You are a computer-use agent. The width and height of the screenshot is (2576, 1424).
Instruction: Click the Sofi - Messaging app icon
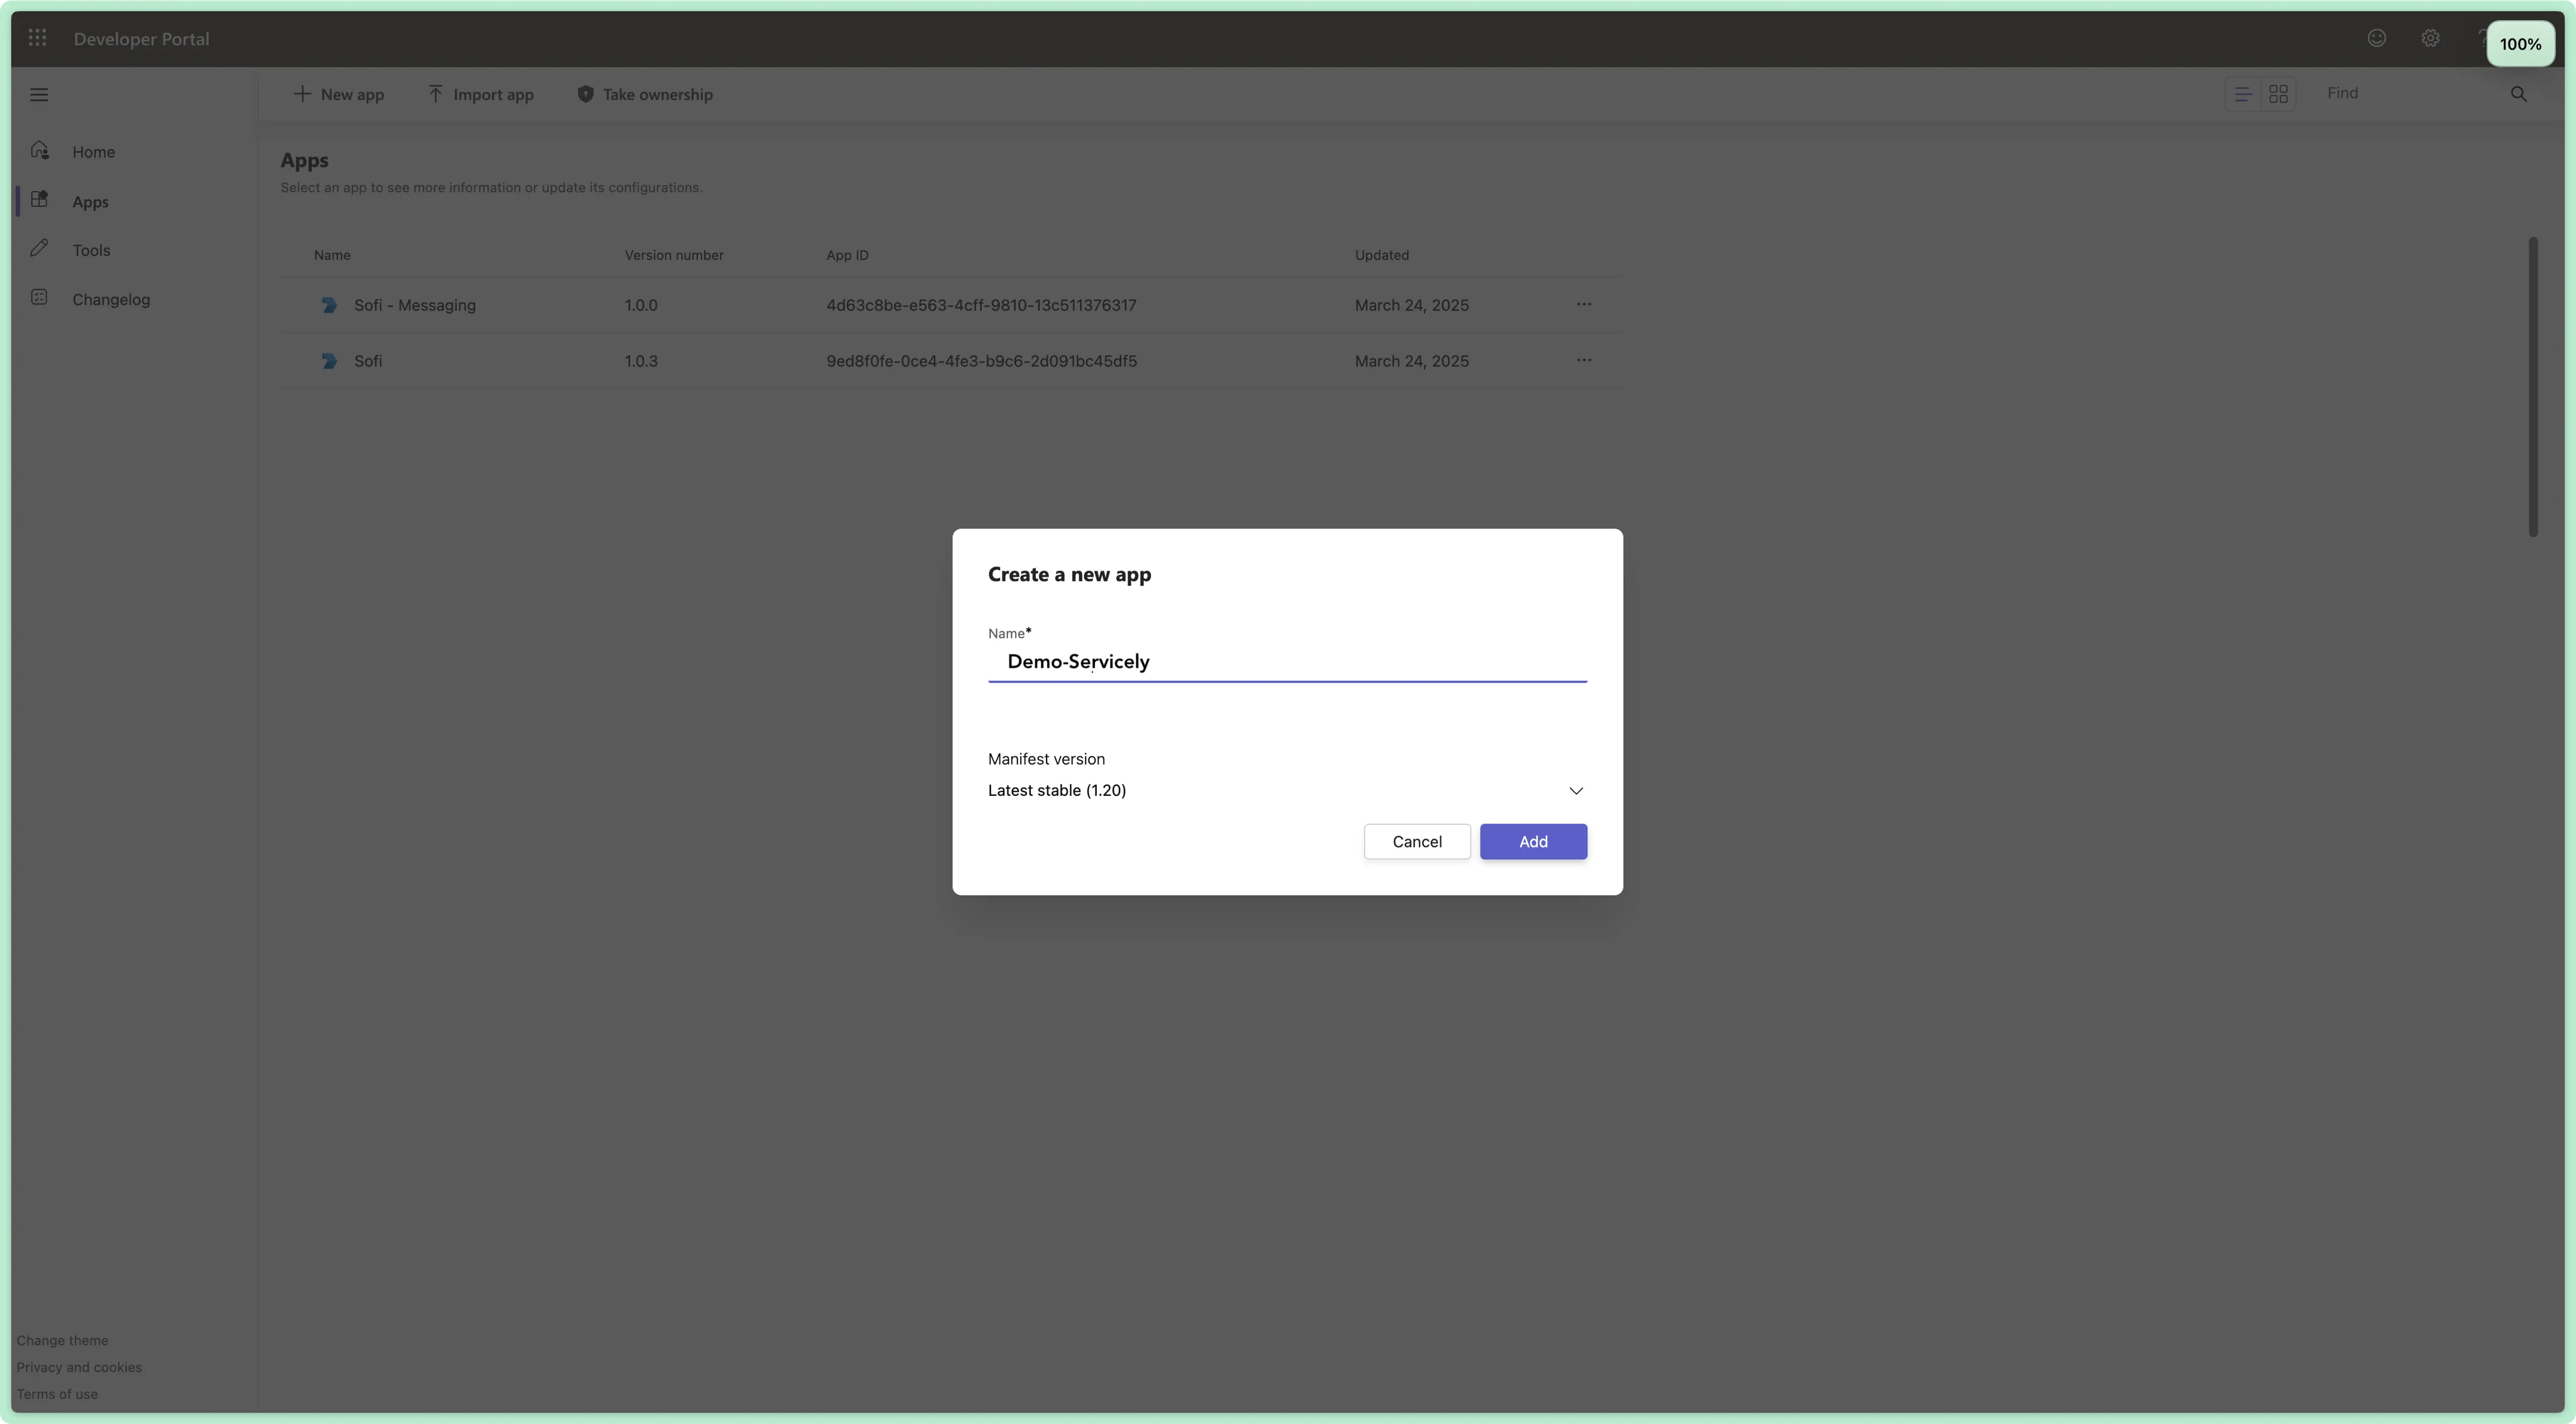pyautogui.click(x=329, y=305)
